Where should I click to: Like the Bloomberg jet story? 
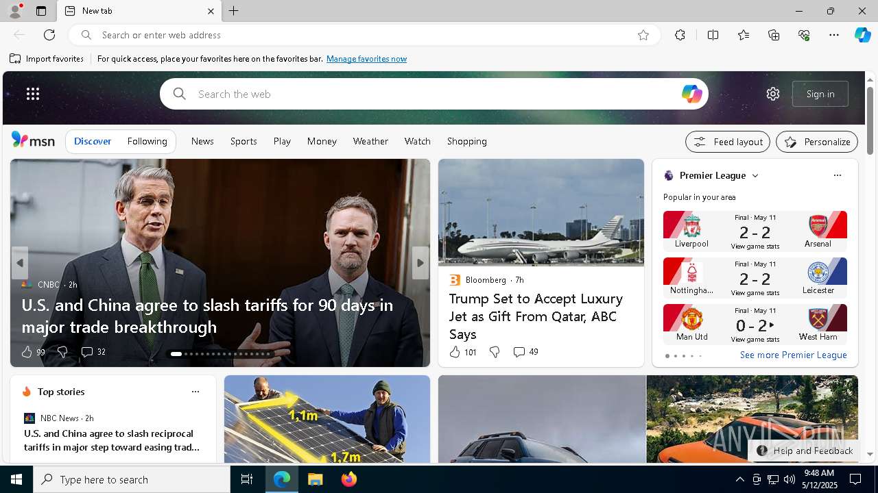(455, 352)
